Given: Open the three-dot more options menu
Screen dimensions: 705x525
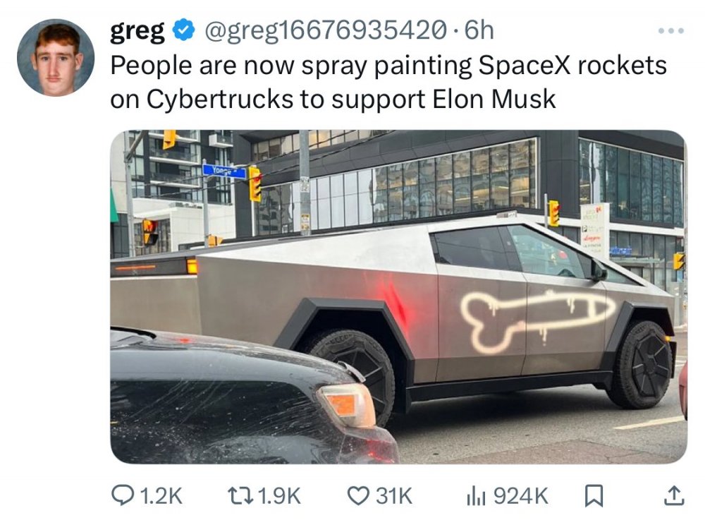Looking at the screenshot, I should tap(671, 30).
